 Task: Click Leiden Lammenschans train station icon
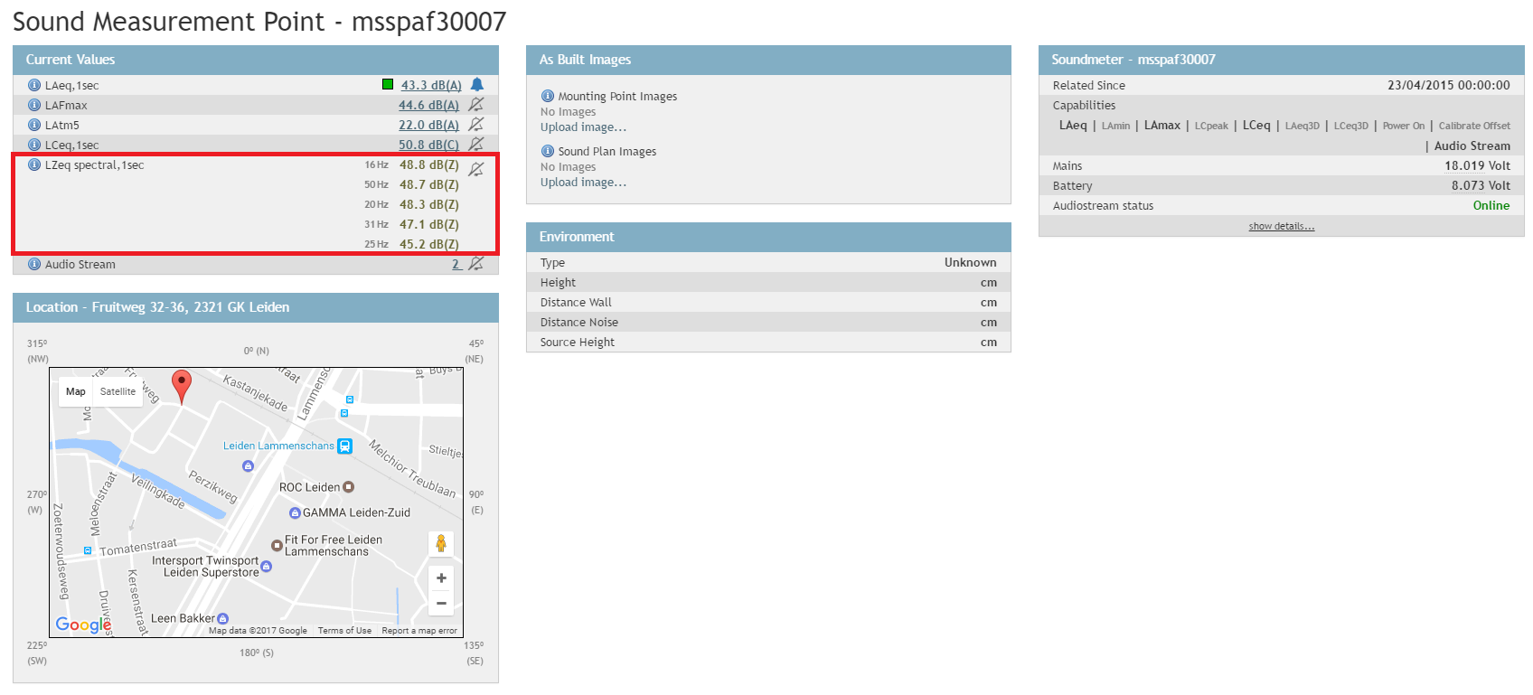pyautogui.click(x=344, y=446)
